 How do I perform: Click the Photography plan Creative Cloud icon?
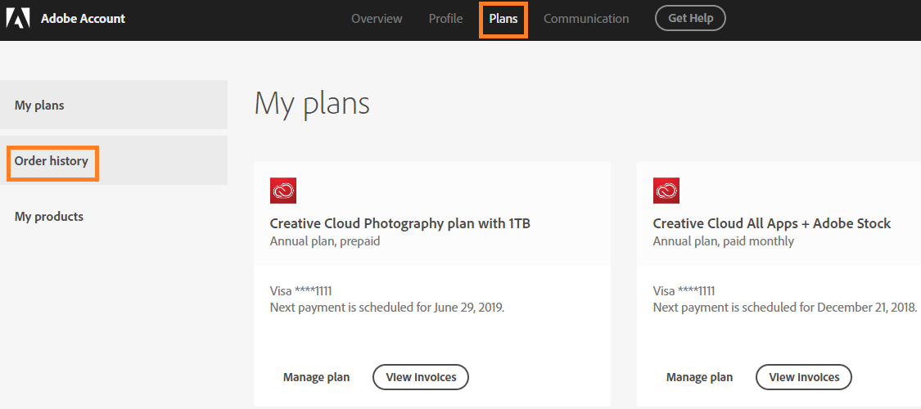283,191
